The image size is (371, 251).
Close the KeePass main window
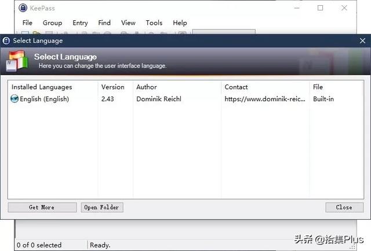[344, 8]
